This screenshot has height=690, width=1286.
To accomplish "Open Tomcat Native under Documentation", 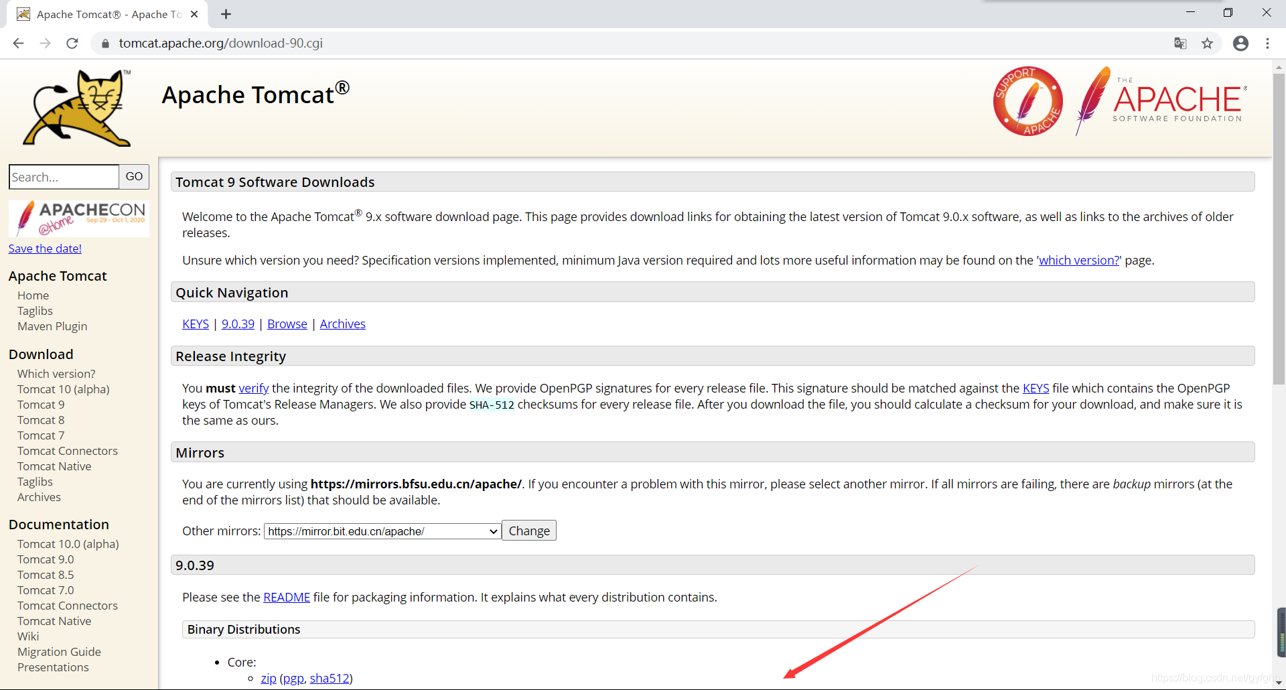I will [x=54, y=621].
